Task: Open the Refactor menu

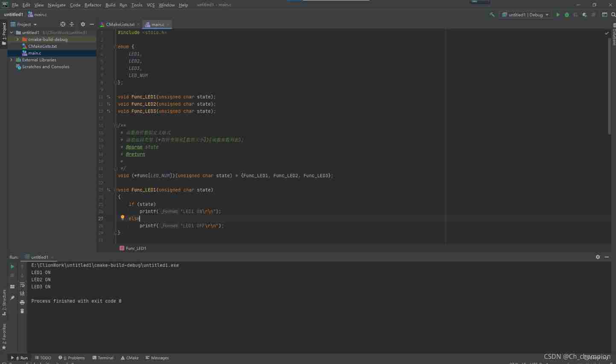Action: pyautogui.click(x=93, y=5)
